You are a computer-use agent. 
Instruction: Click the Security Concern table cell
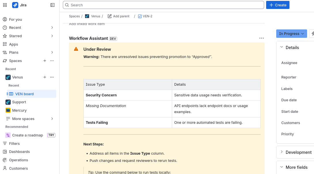[x=128, y=95]
